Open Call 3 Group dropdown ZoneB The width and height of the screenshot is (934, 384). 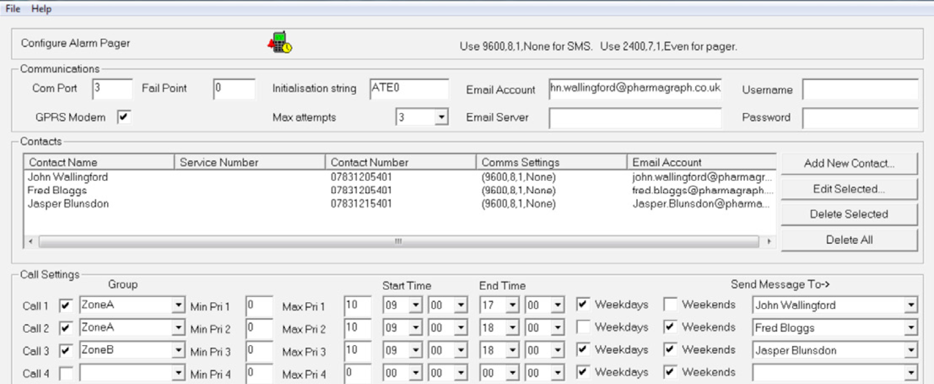pos(178,350)
